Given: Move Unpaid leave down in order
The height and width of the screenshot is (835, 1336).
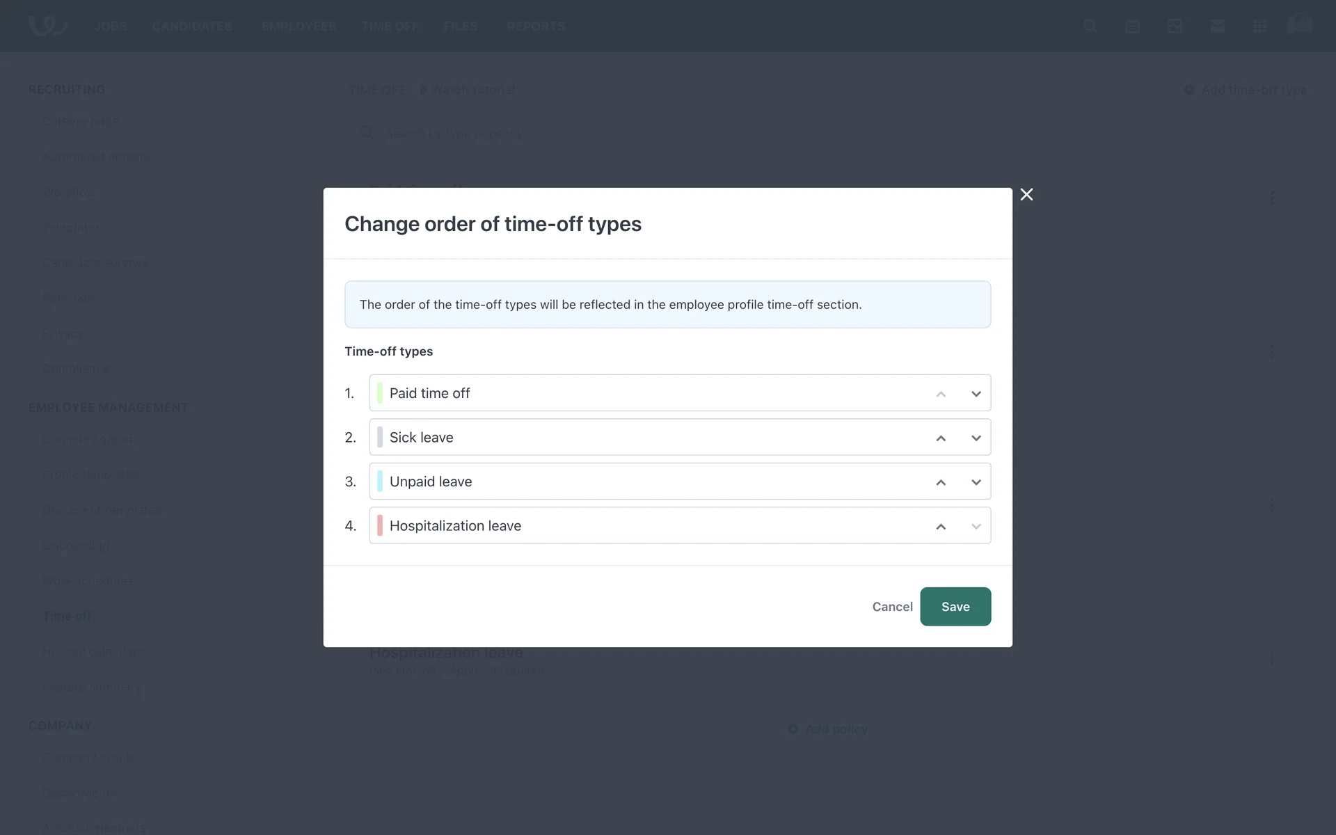Looking at the screenshot, I should (x=976, y=482).
